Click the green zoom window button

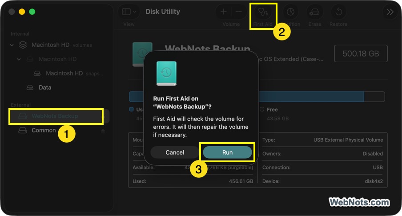click(x=32, y=12)
